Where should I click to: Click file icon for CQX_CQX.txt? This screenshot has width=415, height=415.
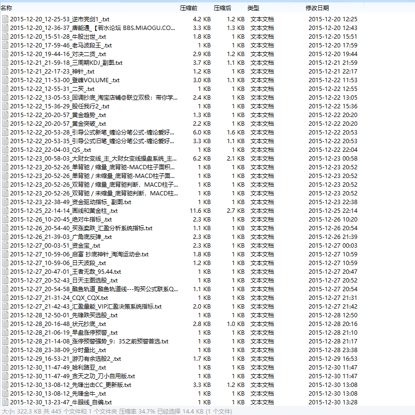pos(5,298)
